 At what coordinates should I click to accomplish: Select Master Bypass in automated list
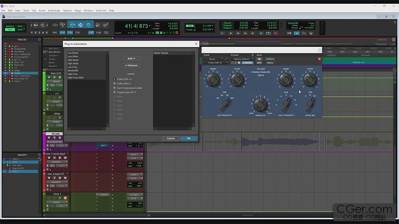[172, 53]
